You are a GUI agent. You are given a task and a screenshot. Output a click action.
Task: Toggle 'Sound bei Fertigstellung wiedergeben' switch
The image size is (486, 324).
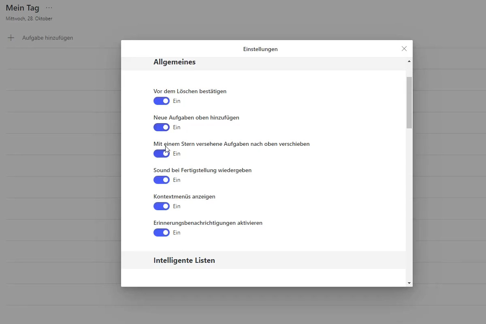coord(162,180)
